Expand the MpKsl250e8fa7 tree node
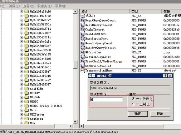This screenshot has height=135, width=181. (x=22, y=20)
